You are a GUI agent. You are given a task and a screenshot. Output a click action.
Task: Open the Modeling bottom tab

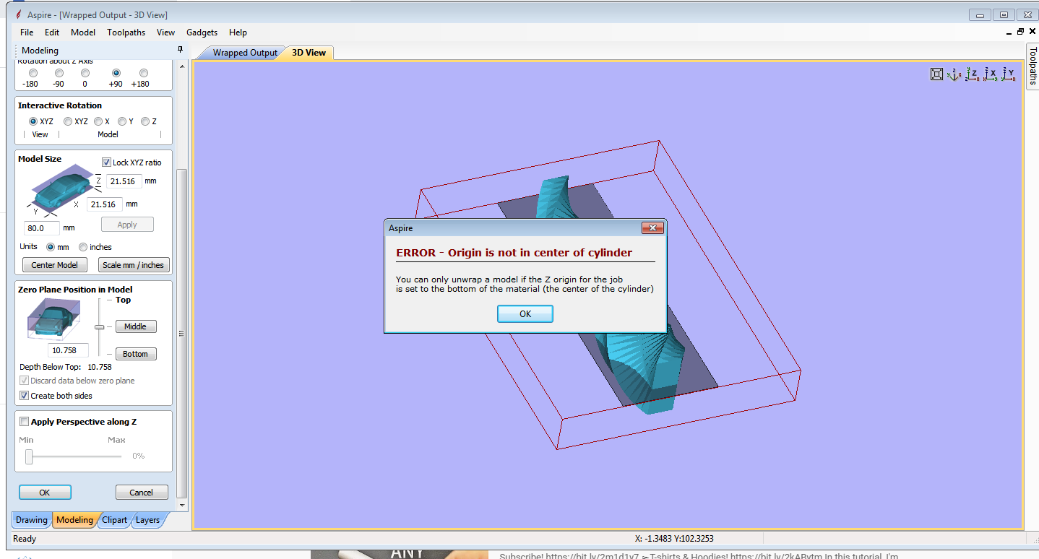click(x=74, y=520)
